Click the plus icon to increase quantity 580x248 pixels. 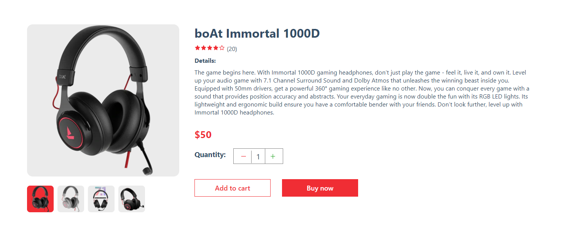pyautogui.click(x=273, y=156)
